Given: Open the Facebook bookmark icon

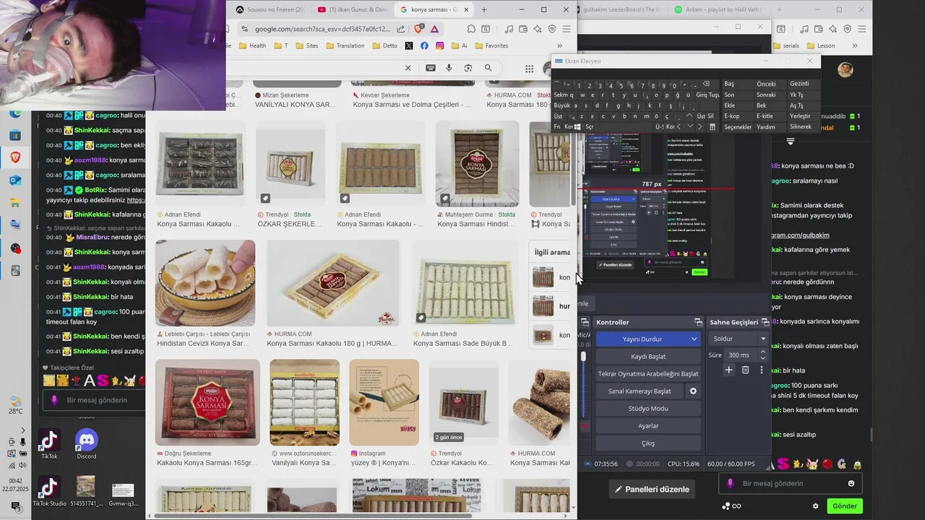Looking at the screenshot, I should pos(424,45).
